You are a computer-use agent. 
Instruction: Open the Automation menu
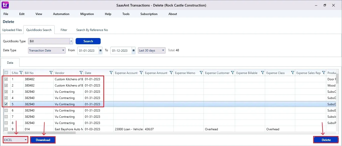coord(61,14)
